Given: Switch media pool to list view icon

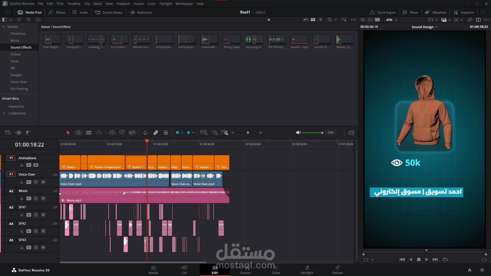Looking at the screenshot, I should click(320, 20).
